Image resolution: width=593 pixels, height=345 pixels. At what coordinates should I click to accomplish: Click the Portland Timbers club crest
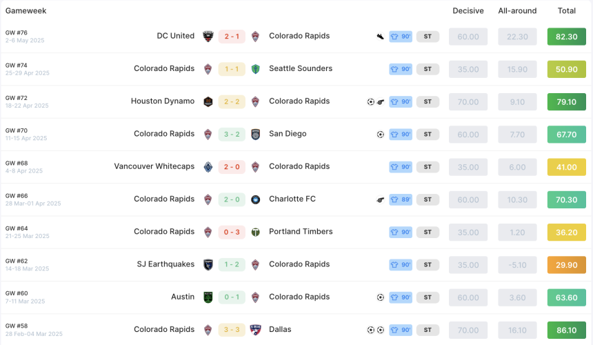[256, 233]
